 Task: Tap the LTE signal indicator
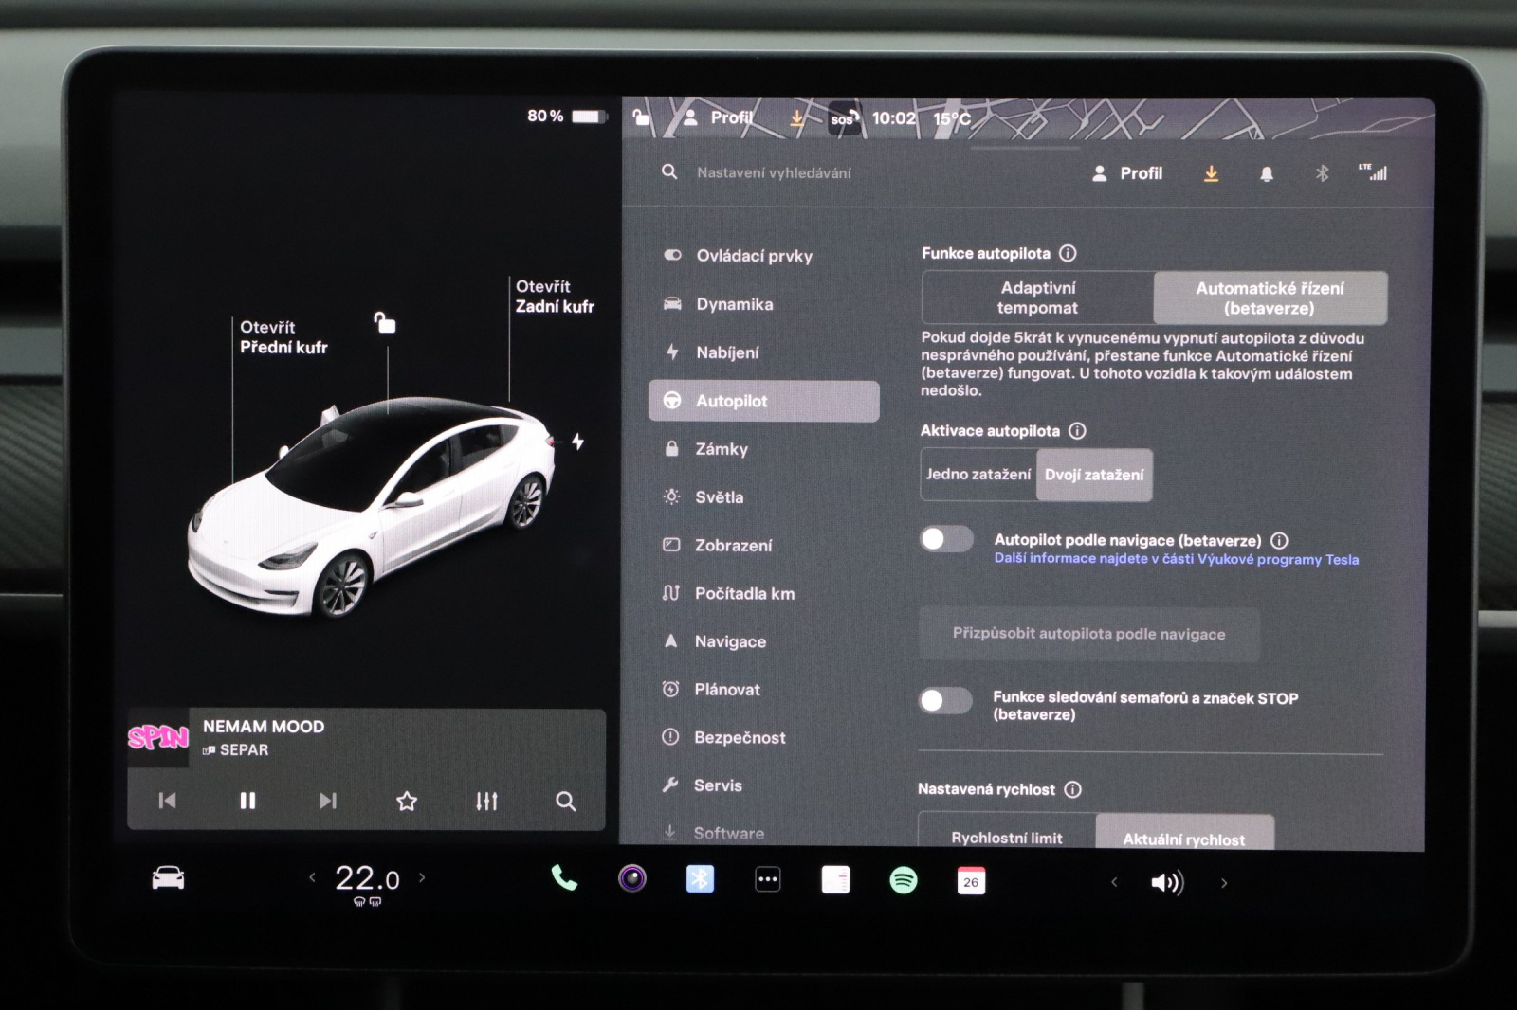1373,172
